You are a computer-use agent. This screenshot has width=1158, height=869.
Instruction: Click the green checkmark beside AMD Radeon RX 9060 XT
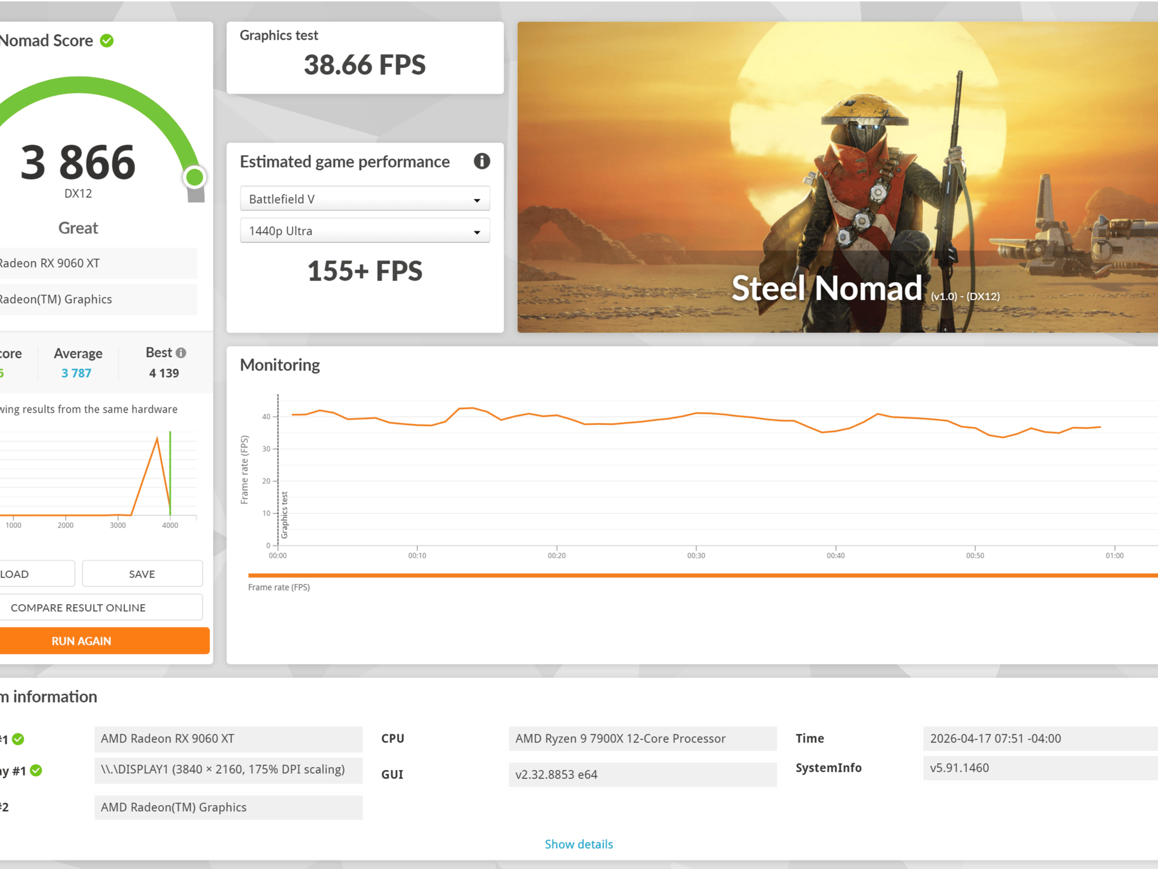pyautogui.click(x=18, y=739)
